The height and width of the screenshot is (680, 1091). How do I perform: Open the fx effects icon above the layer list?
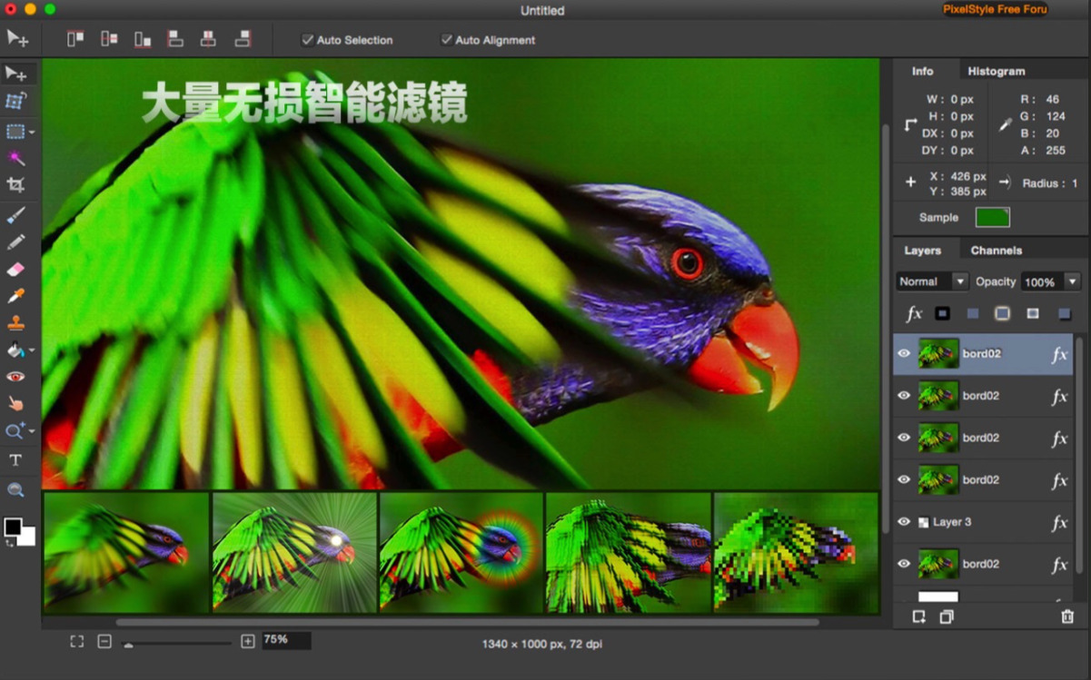(x=915, y=313)
